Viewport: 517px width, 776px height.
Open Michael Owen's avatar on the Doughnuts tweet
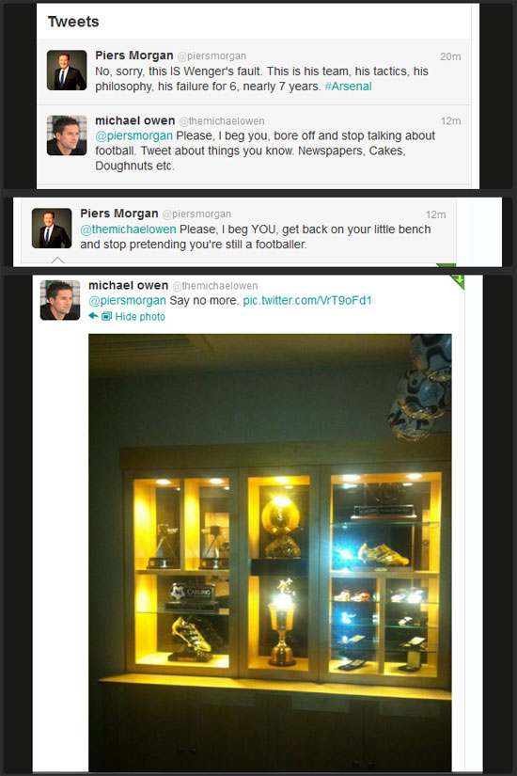coord(67,135)
